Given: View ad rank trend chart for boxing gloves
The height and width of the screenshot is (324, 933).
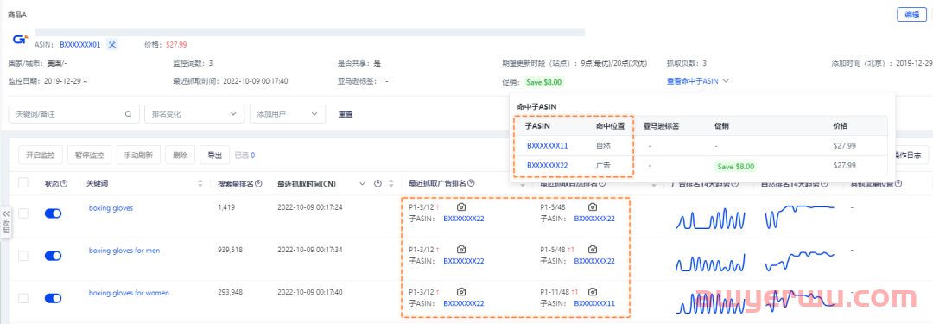Looking at the screenshot, I should coord(710,218).
